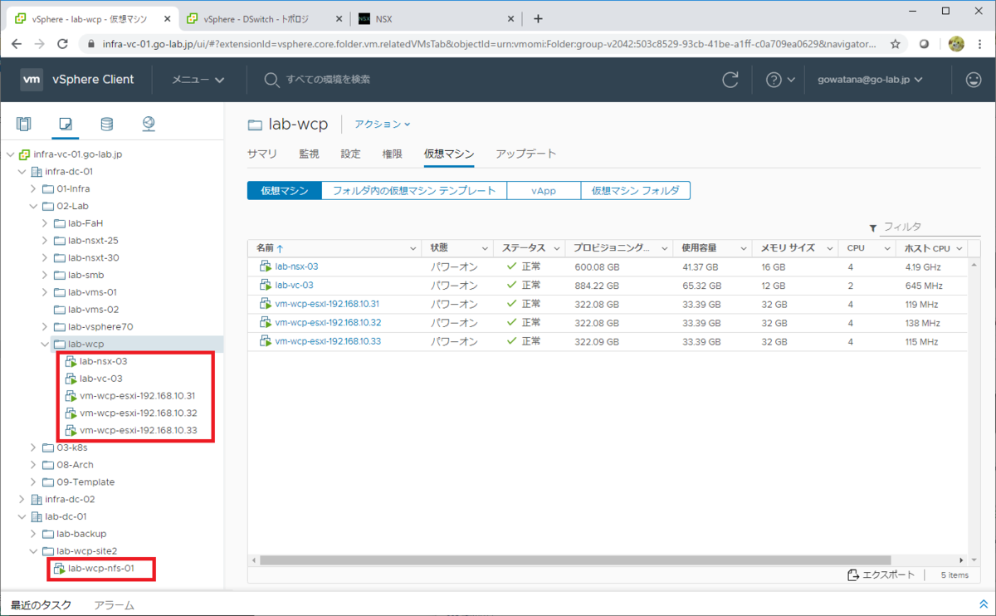Collapse the lab-wcp folder node

coord(45,344)
